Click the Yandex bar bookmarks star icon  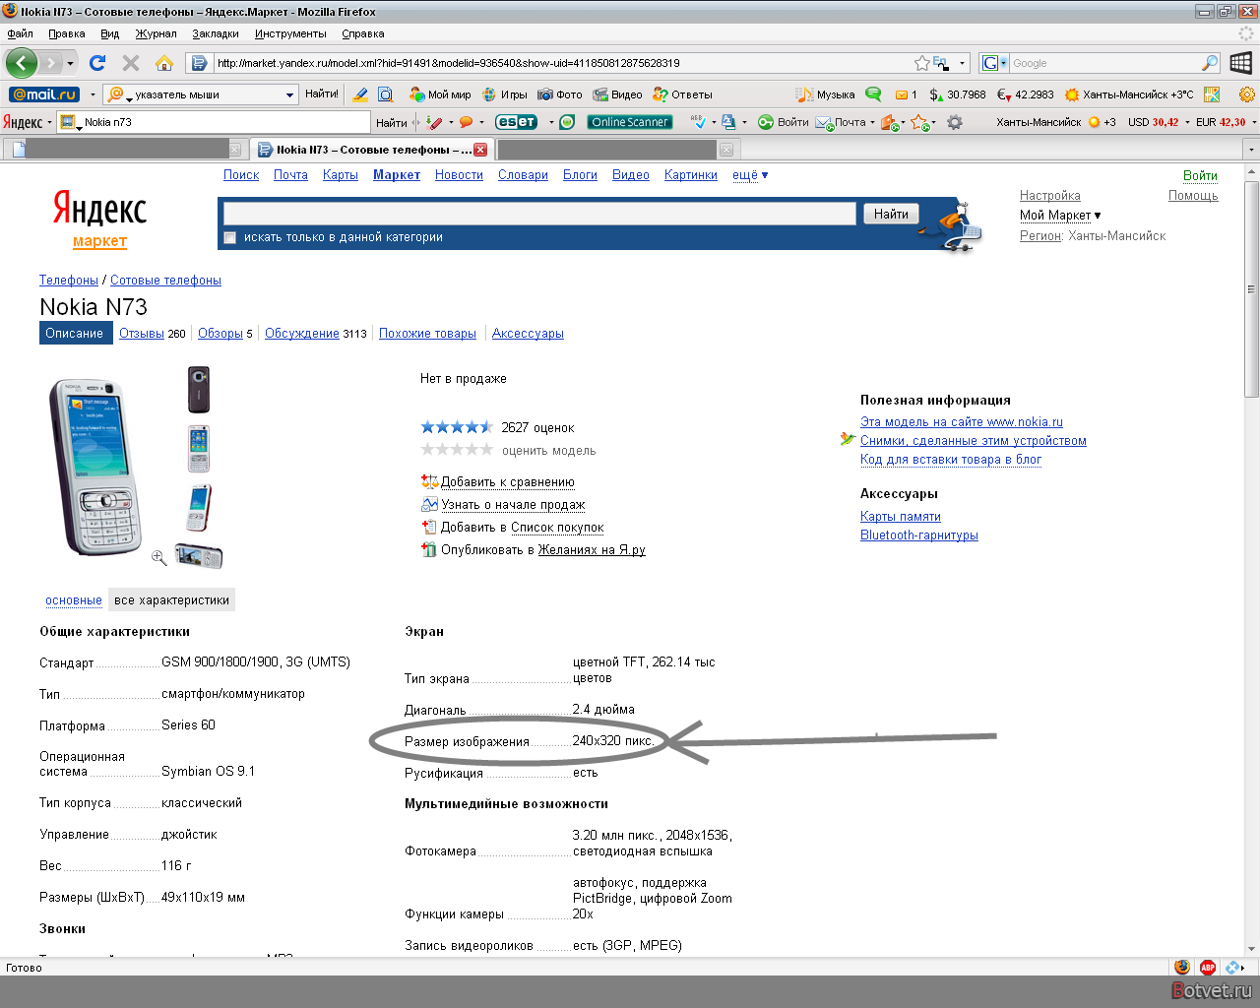click(x=918, y=122)
